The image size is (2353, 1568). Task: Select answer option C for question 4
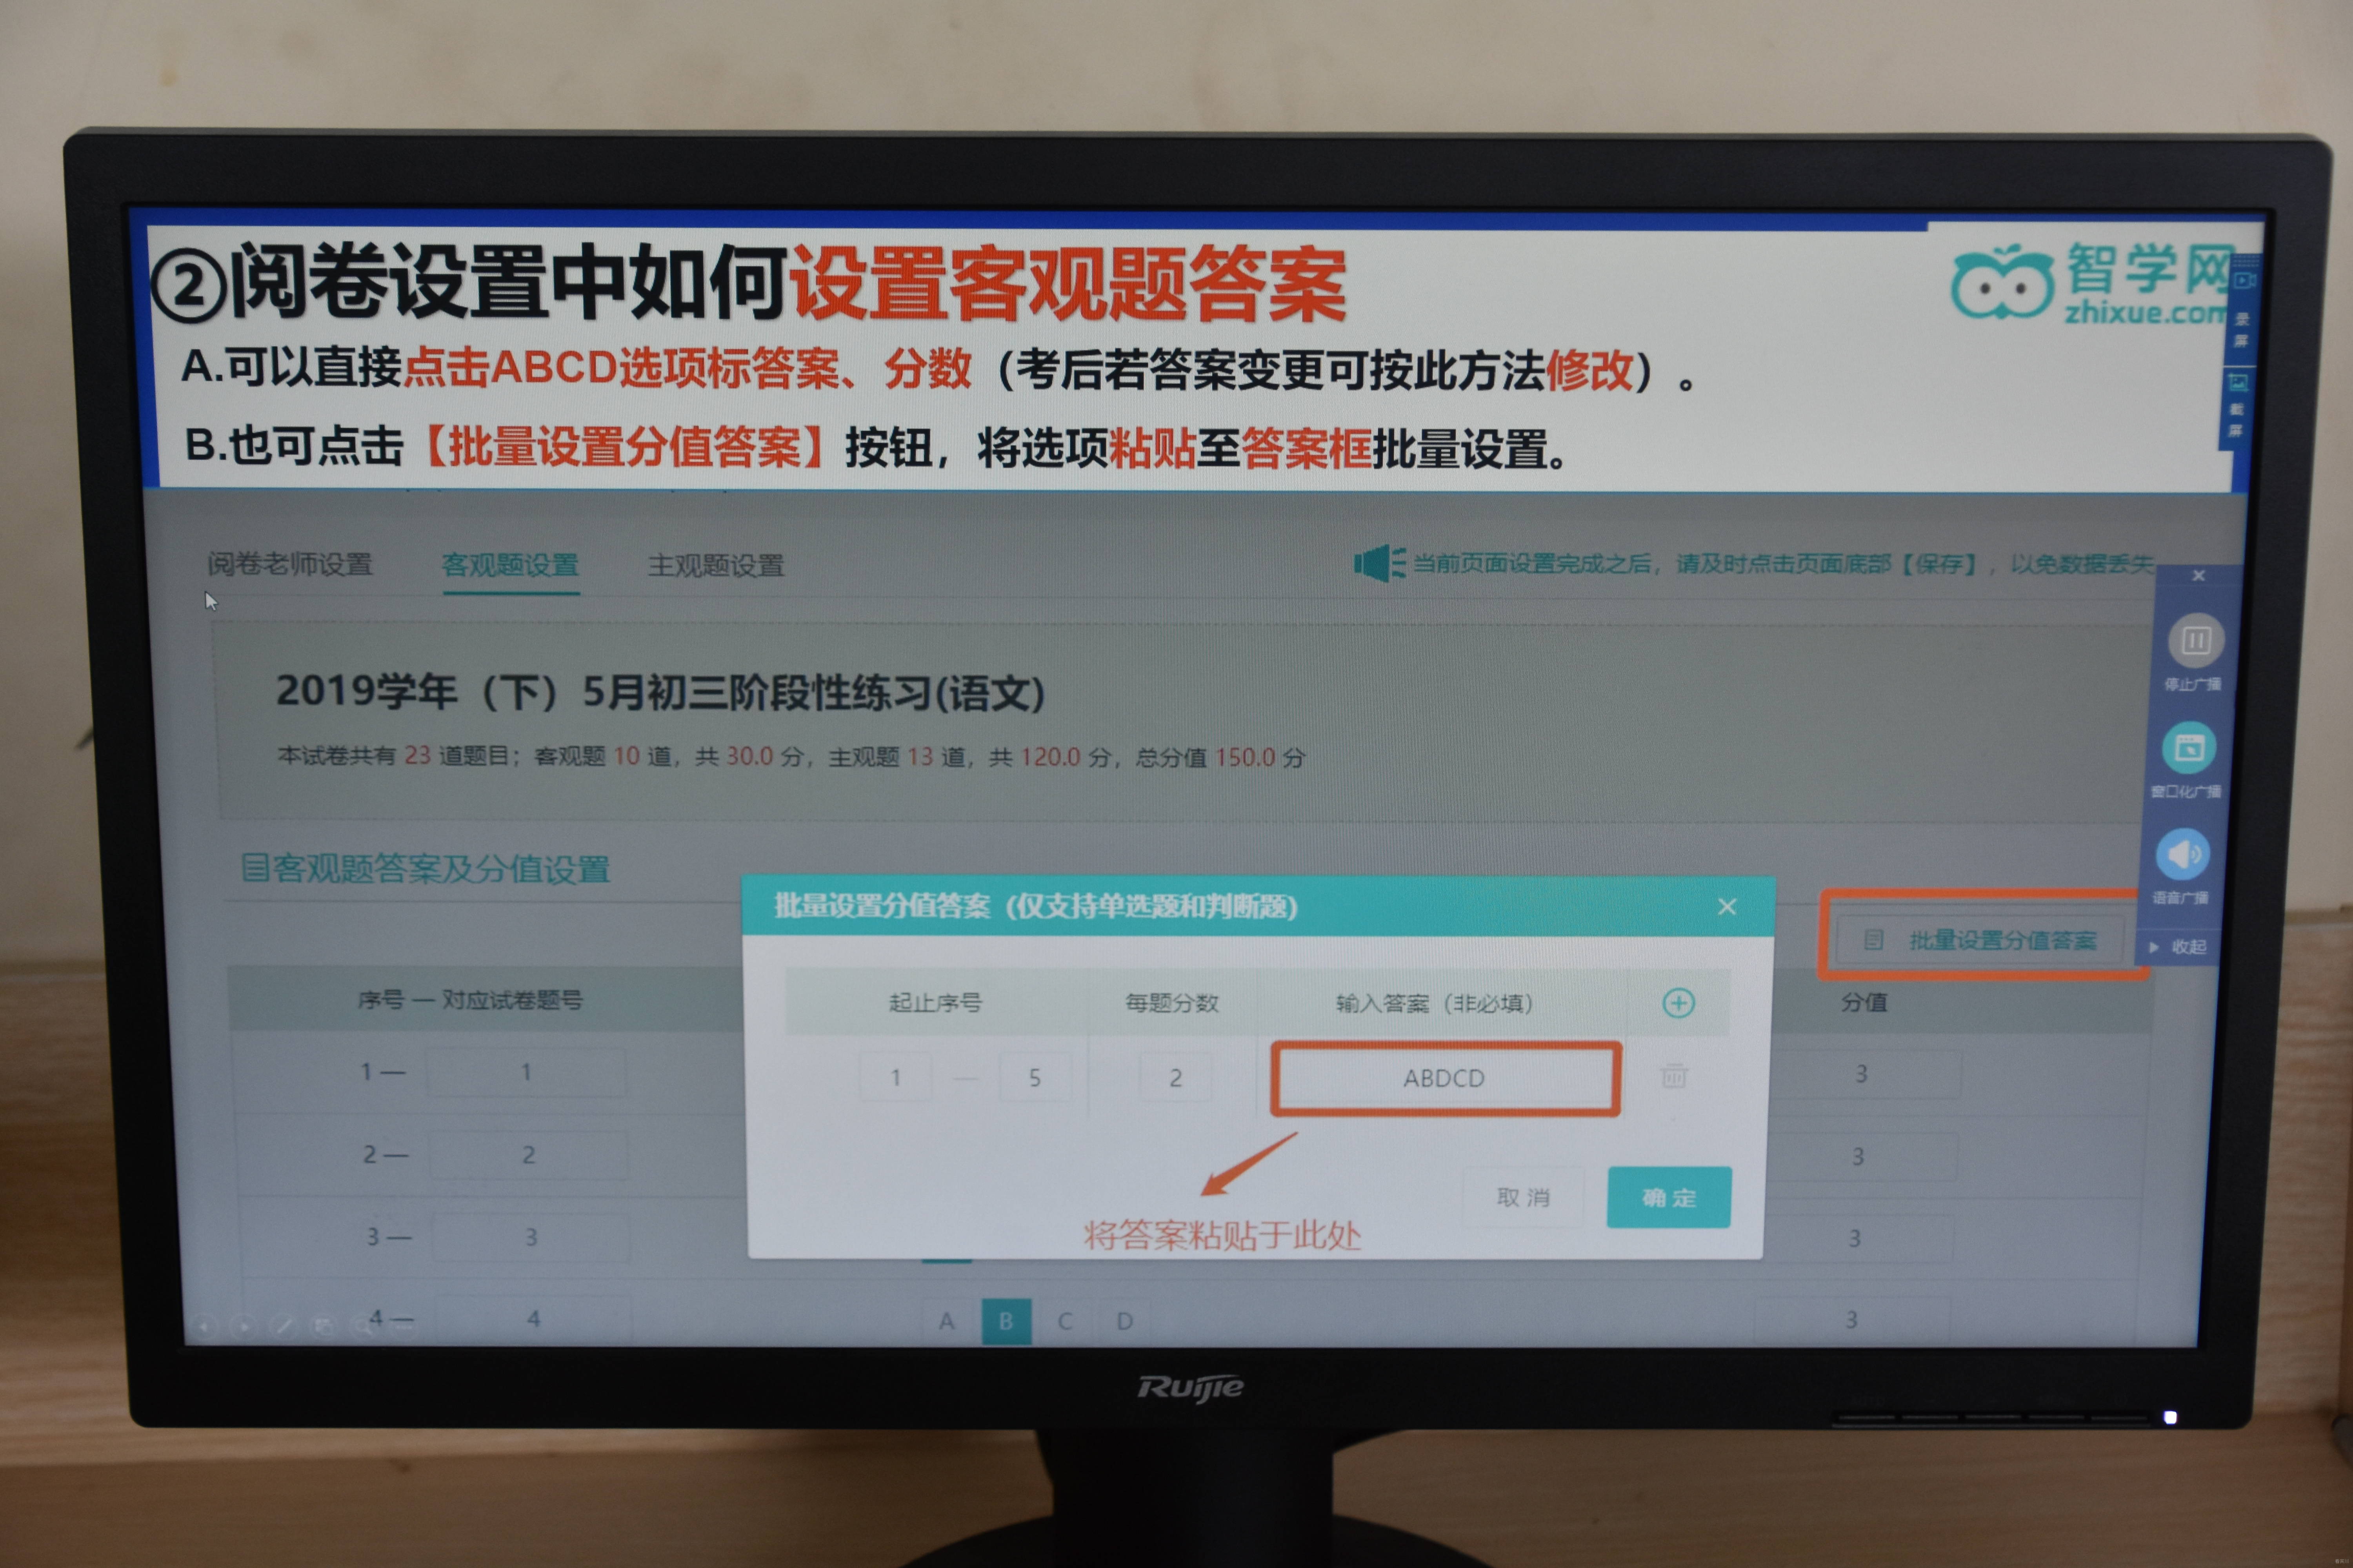coord(1066,1321)
